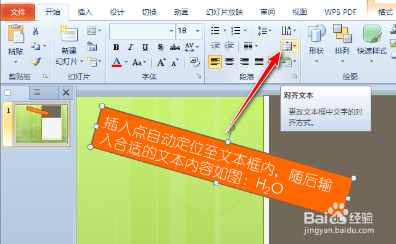Open the Arrange menu icon
Viewport: 396px width, 244px height.
(x=342, y=33)
